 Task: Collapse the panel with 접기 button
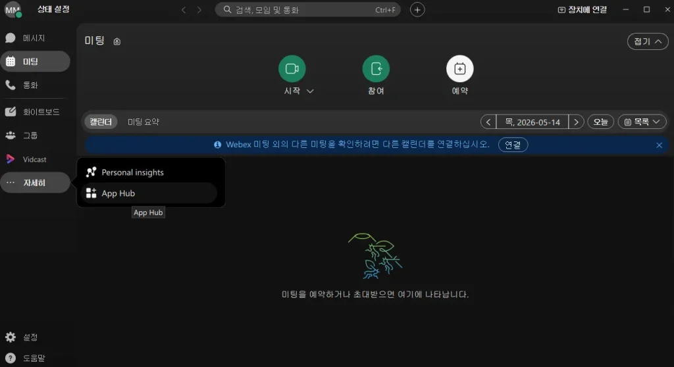pyautogui.click(x=648, y=41)
